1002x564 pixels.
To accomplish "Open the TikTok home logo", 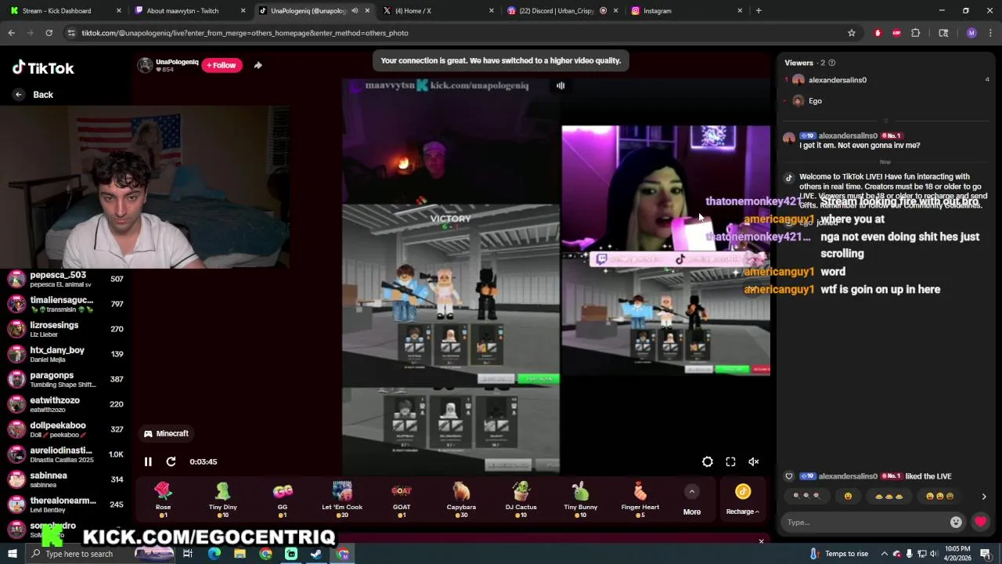I will 43,68.
